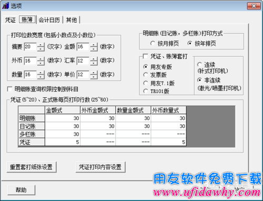Click the 日记账 row header
Viewport: 263px width, 201px height.
click(x=32, y=126)
